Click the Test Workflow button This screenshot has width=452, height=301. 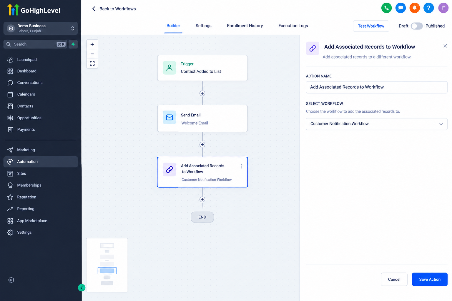tap(371, 26)
